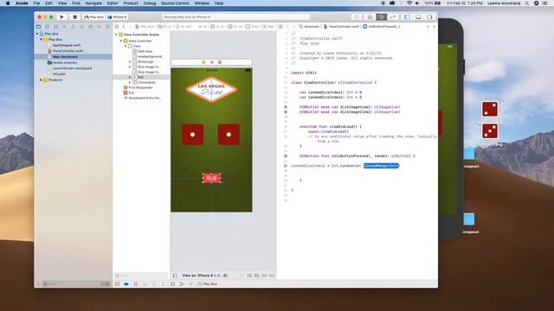This screenshot has width=554, height=311.
Task: Open the File menu
Action: (36, 3)
